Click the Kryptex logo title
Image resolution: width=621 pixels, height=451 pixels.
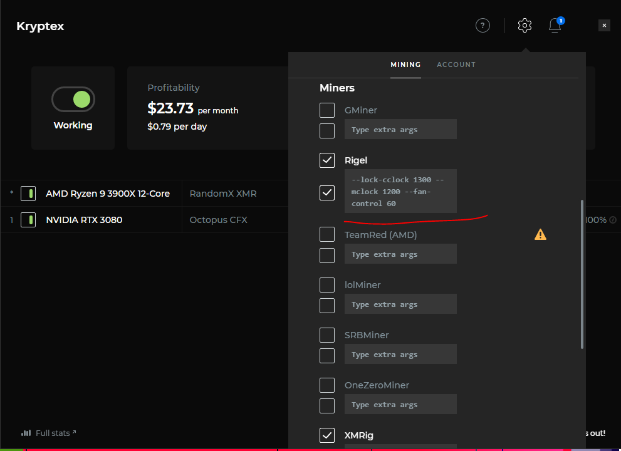coord(40,26)
